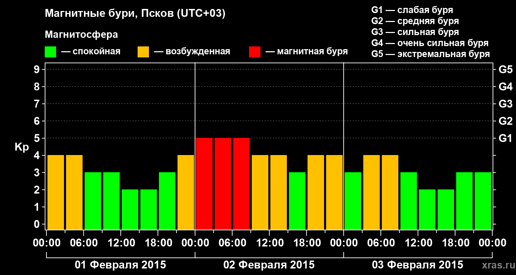Click the — возбужденная legend label
516x275 pixels.
coord(192,52)
